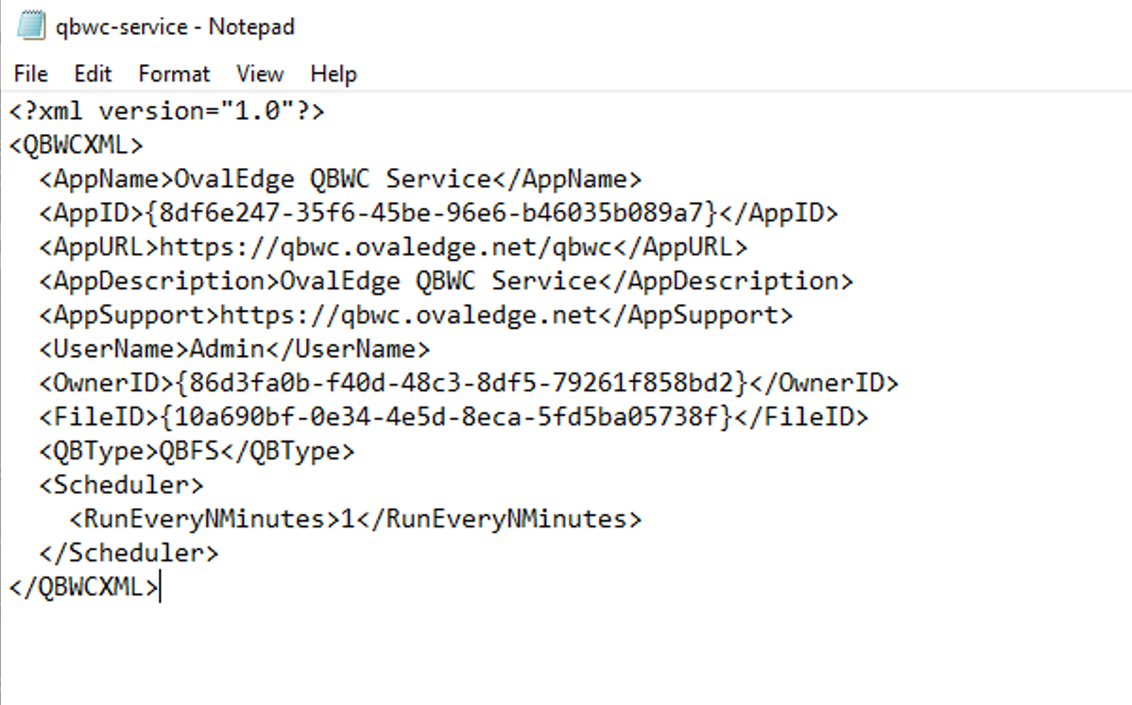Place cursor in the xml version declaration line
Screen dimensions: 1132x705
tap(167, 112)
